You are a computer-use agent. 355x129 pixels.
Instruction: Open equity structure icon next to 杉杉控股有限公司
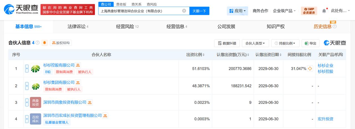pos(78,65)
